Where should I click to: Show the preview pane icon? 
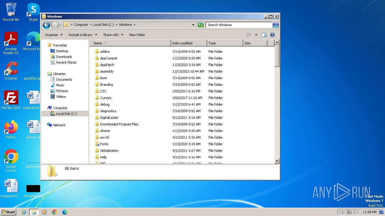pyautogui.click(x=264, y=35)
